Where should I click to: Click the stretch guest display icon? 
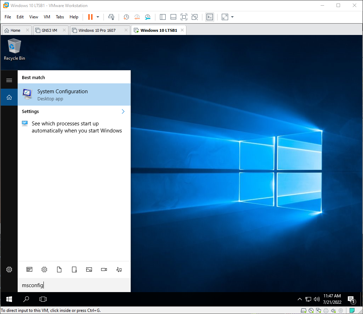(225, 17)
